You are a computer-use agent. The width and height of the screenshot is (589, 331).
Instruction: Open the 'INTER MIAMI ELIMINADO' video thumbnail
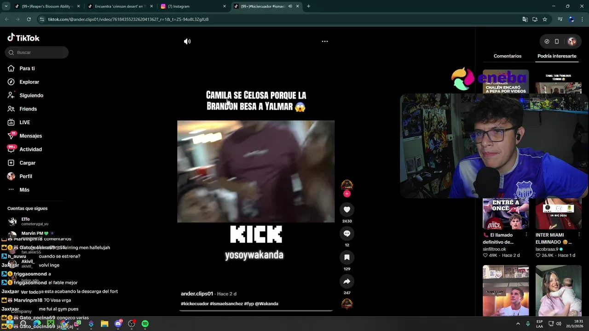pos(559,213)
